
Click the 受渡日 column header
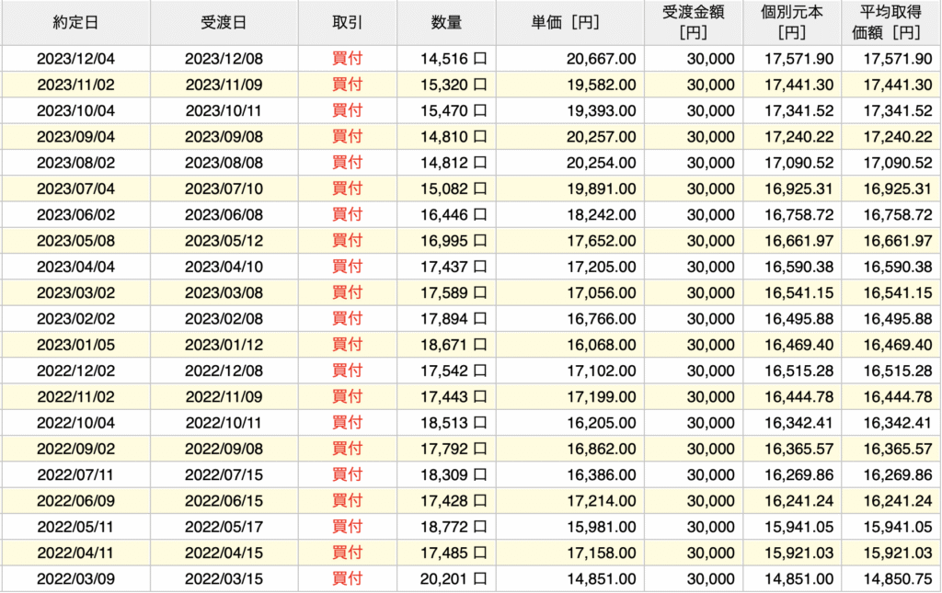coord(223,23)
